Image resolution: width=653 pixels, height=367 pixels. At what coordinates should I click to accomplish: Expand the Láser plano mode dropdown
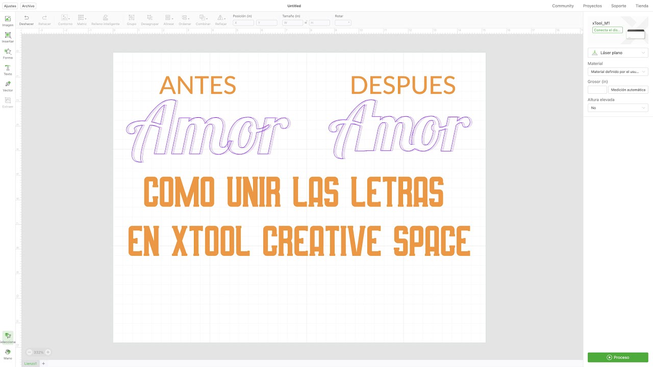point(618,53)
